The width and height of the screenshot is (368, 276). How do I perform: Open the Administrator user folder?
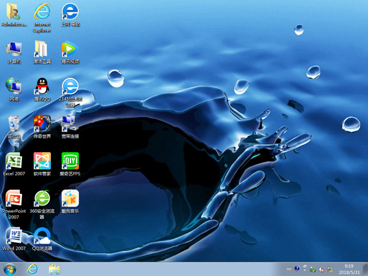[14, 12]
